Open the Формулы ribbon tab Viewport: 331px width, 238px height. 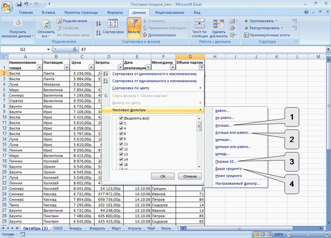[115, 12]
